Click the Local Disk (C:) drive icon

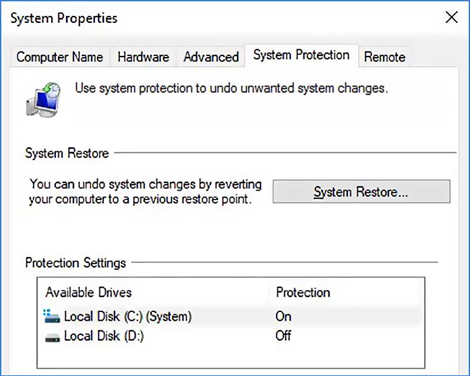tap(52, 317)
